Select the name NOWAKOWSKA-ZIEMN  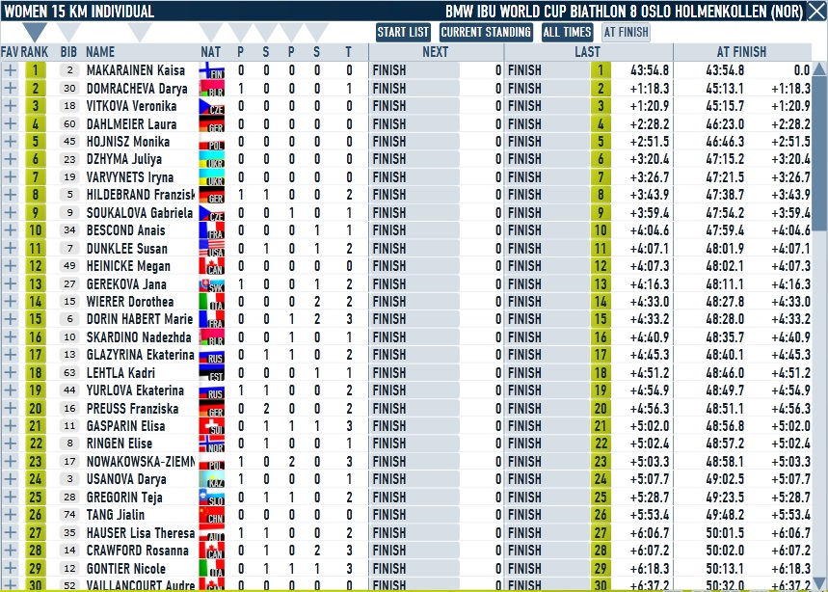[141, 462]
